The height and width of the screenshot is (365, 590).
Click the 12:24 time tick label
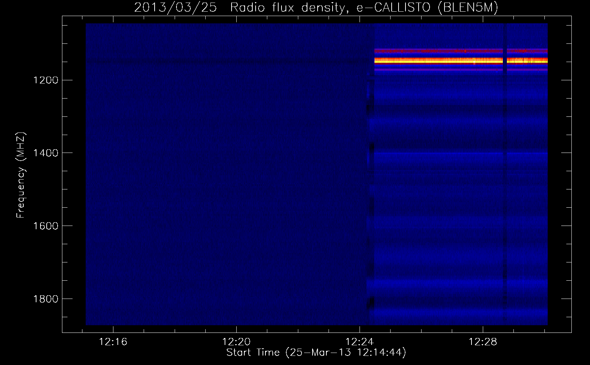360,342
